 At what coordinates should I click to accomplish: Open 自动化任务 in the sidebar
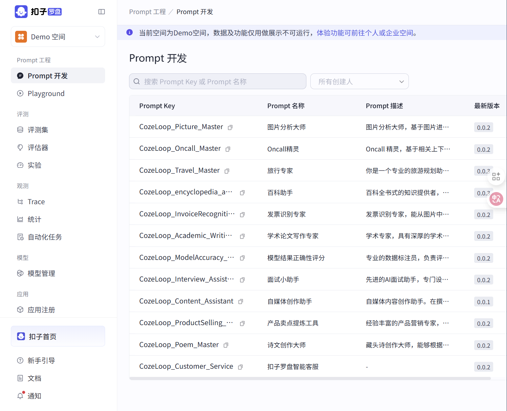pos(44,237)
